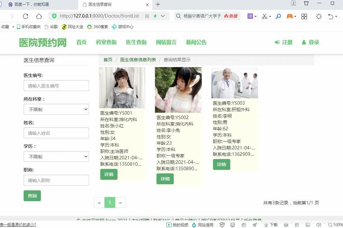Reload the page with the refresh icon
Screen dimensions: 343x228
(x=26, y=16)
